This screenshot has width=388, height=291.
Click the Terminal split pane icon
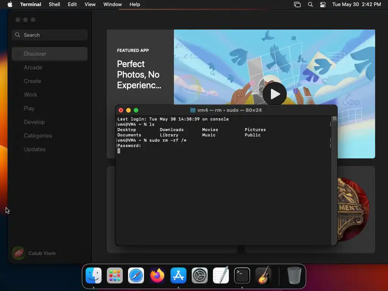pos(335,119)
